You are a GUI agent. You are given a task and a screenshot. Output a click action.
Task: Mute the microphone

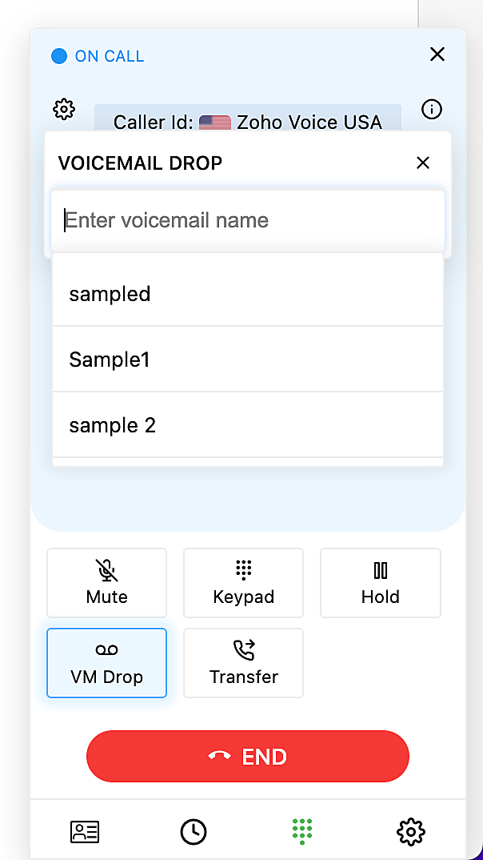[x=107, y=582]
